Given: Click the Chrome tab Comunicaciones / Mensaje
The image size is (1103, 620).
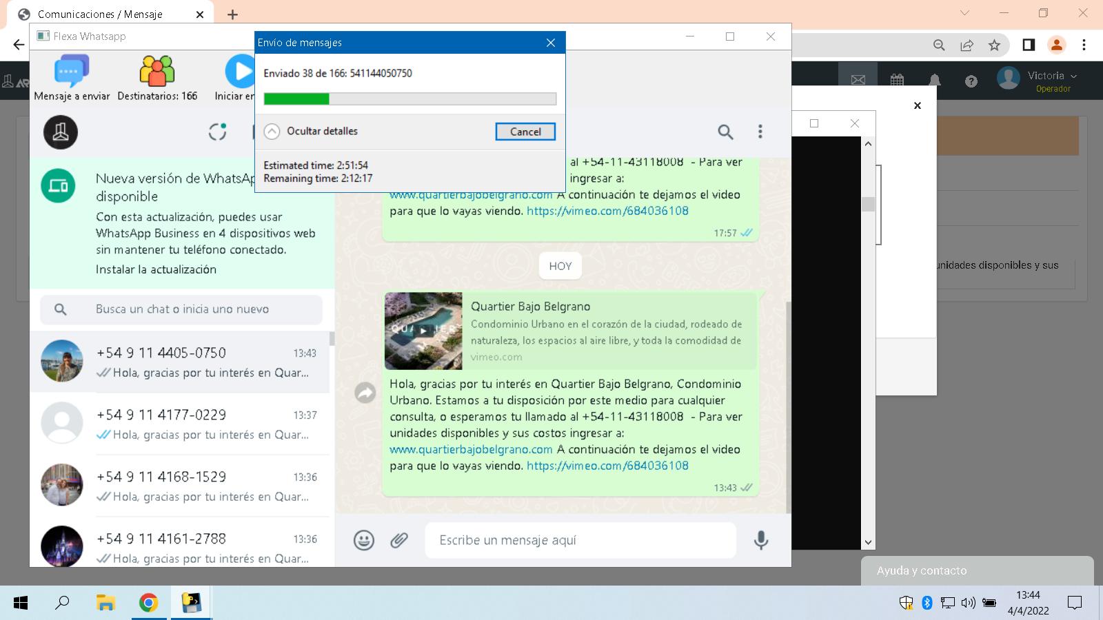Looking at the screenshot, I should (x=110, y=14).
